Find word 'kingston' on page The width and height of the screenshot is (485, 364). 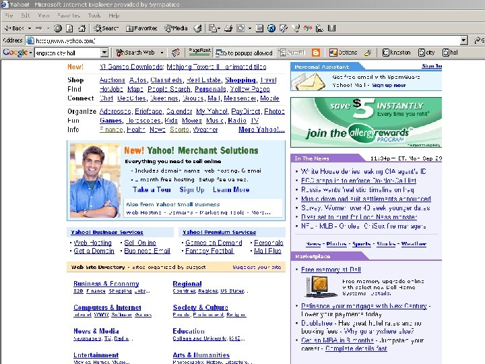(397, 53)
